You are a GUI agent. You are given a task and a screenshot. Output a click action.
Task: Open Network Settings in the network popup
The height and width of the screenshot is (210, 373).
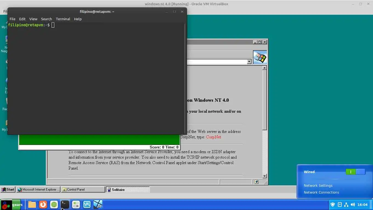(318, 185)
